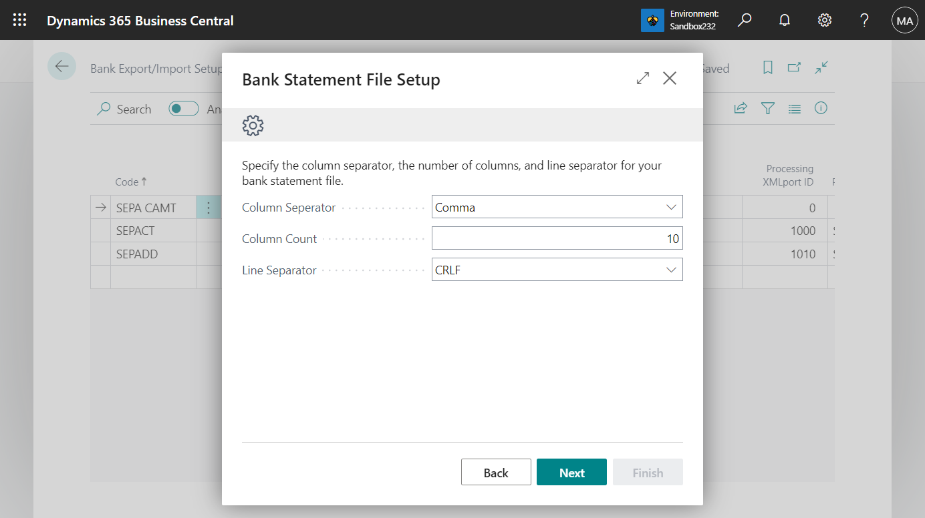This screenshot has height=518, width=925.
Task: Bookmark this page using the bookmark icon
Action: pos(767,67)
